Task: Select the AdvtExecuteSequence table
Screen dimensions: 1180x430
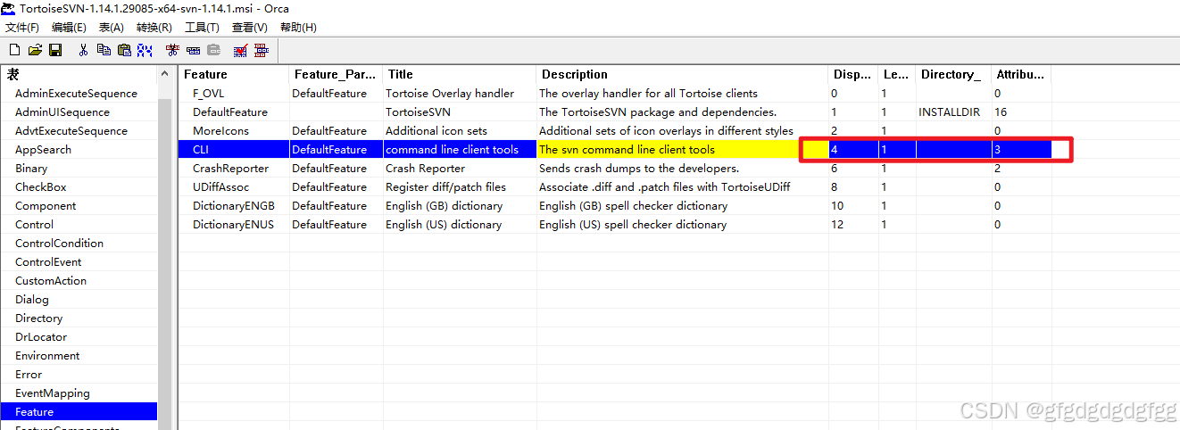Action: (71, 131)
